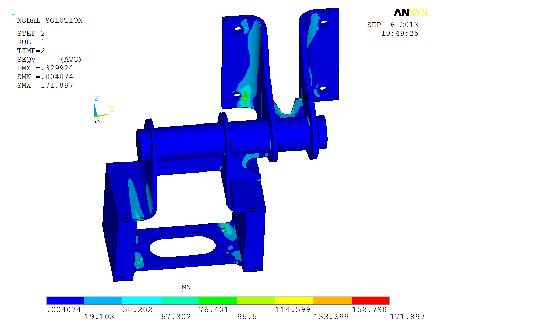Screen dimensions: 537x331
Task: Click the SUB =1 label
Action: 31,42
